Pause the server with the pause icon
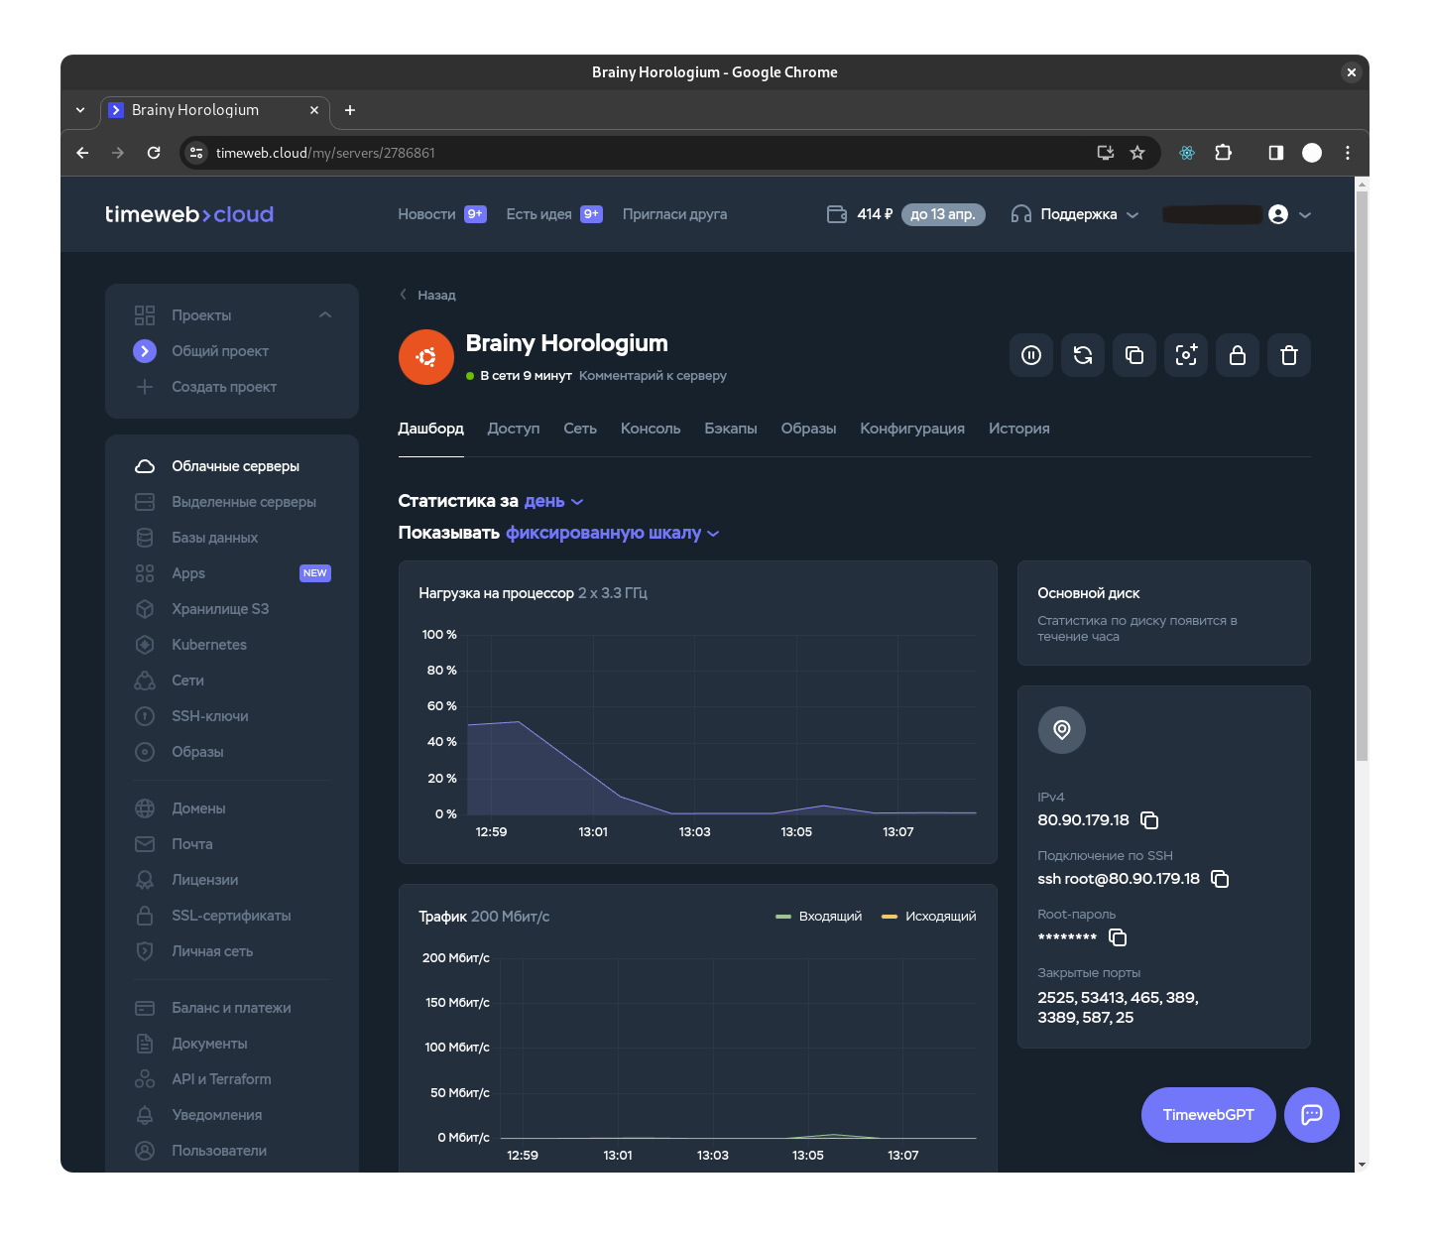This screenshot has width=1430, height=1239. pyautogui.click(x=1031, y=355)
